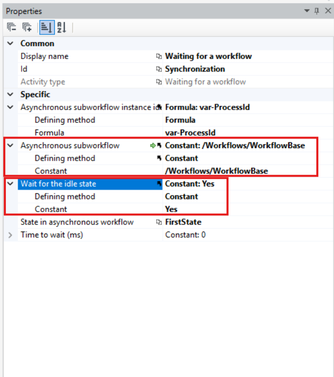Image resolution: width=334 pixels, height=377 pixels.
Task: Select grayed Activity type value text
Action: coord(205,82)
